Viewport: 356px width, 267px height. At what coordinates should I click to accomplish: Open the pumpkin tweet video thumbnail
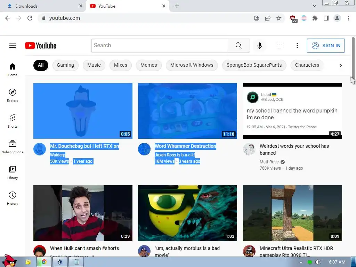[292, 111]
